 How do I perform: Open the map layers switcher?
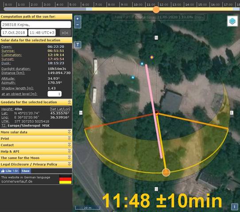(232, 21)
